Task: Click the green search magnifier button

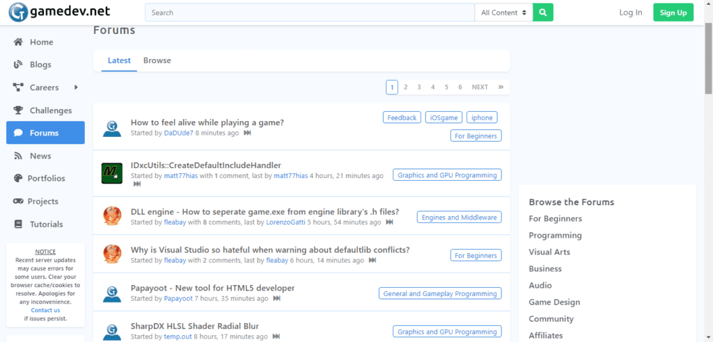Action: 542,13
